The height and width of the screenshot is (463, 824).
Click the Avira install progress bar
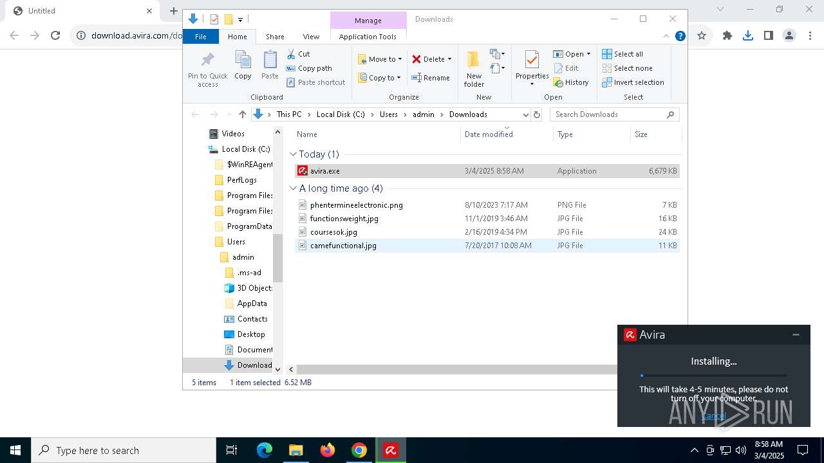[713, 375]
